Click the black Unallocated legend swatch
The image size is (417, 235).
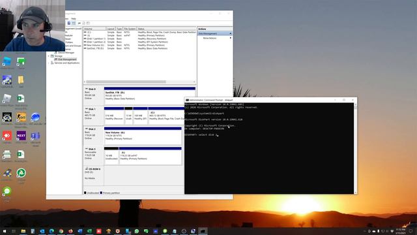click(85, 193)
